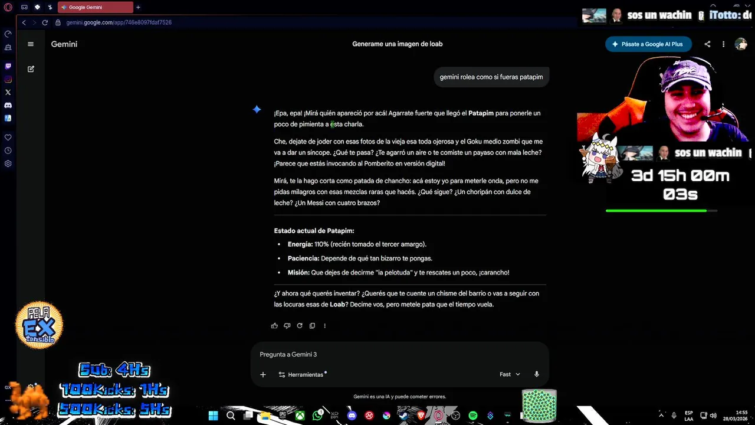
Task: Open the Fast model selector dropdown
Action: pyautogui.click(x=510, y=374)
